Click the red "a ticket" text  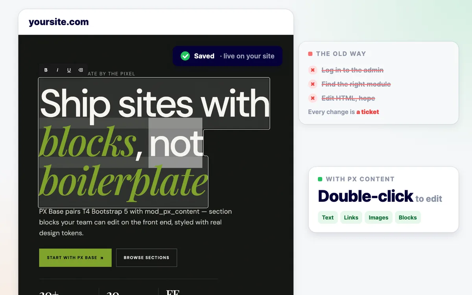(x=368, y=112)
